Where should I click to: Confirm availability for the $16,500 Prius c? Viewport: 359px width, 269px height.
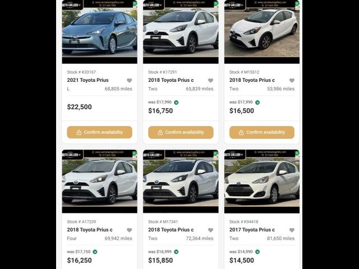coord(262,132)
